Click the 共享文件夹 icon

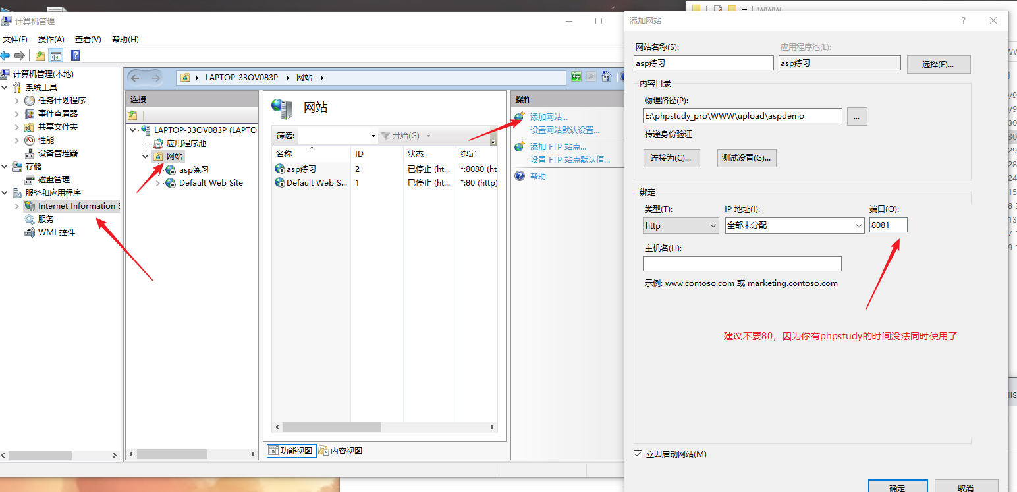(30, 126)
